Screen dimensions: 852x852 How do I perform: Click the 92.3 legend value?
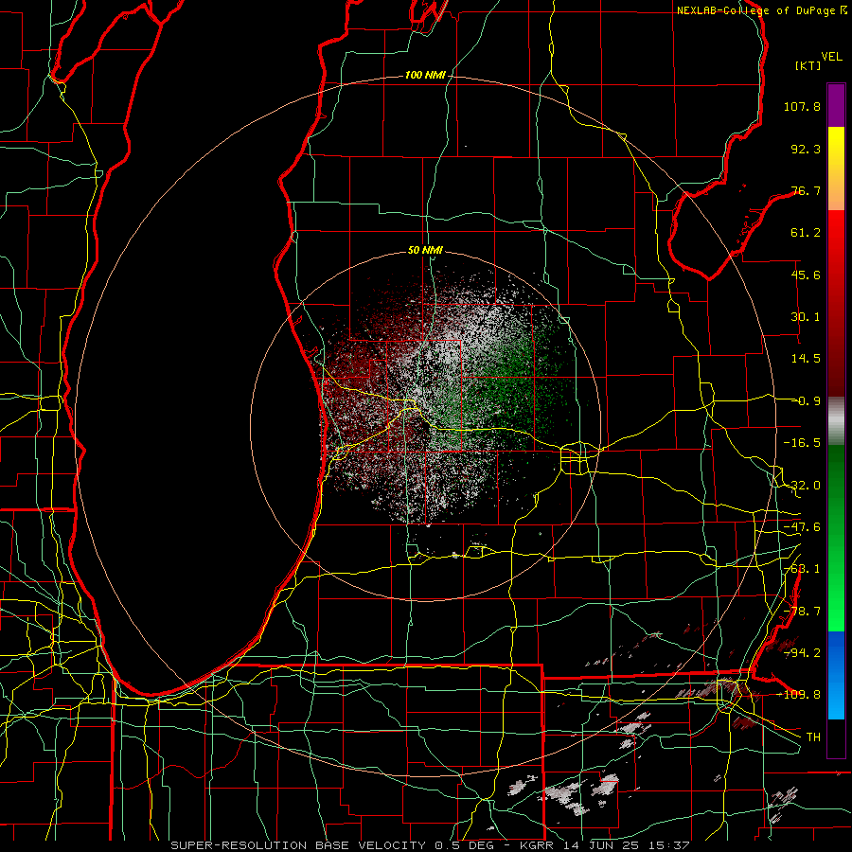[x=806, y=149]
